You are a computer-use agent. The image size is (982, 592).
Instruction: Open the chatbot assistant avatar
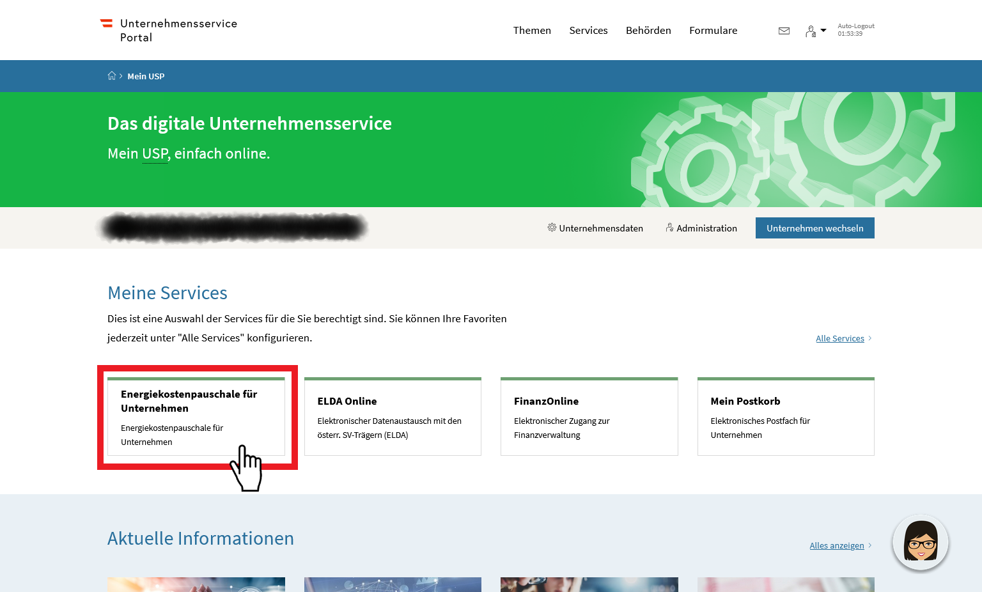pos(921,542)
